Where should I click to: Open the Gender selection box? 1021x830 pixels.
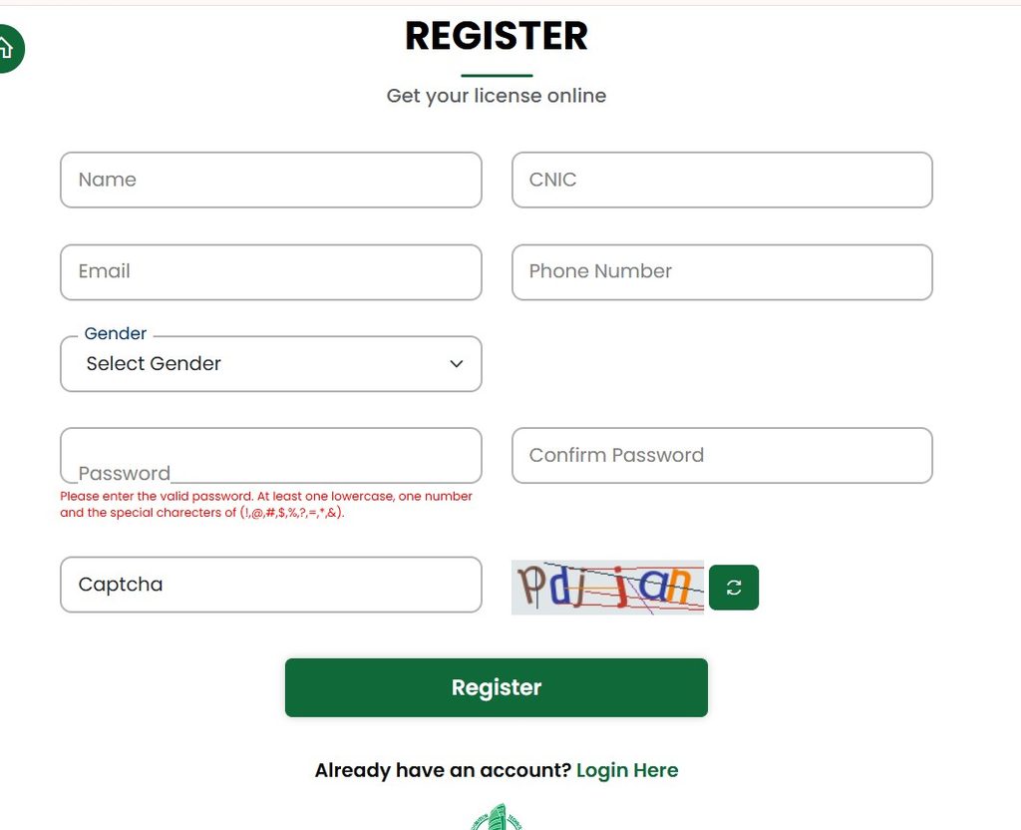point(271,363)
